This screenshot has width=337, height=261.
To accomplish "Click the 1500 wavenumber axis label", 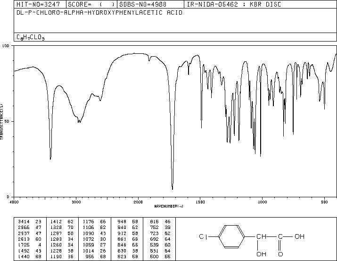I will [200, 202].
